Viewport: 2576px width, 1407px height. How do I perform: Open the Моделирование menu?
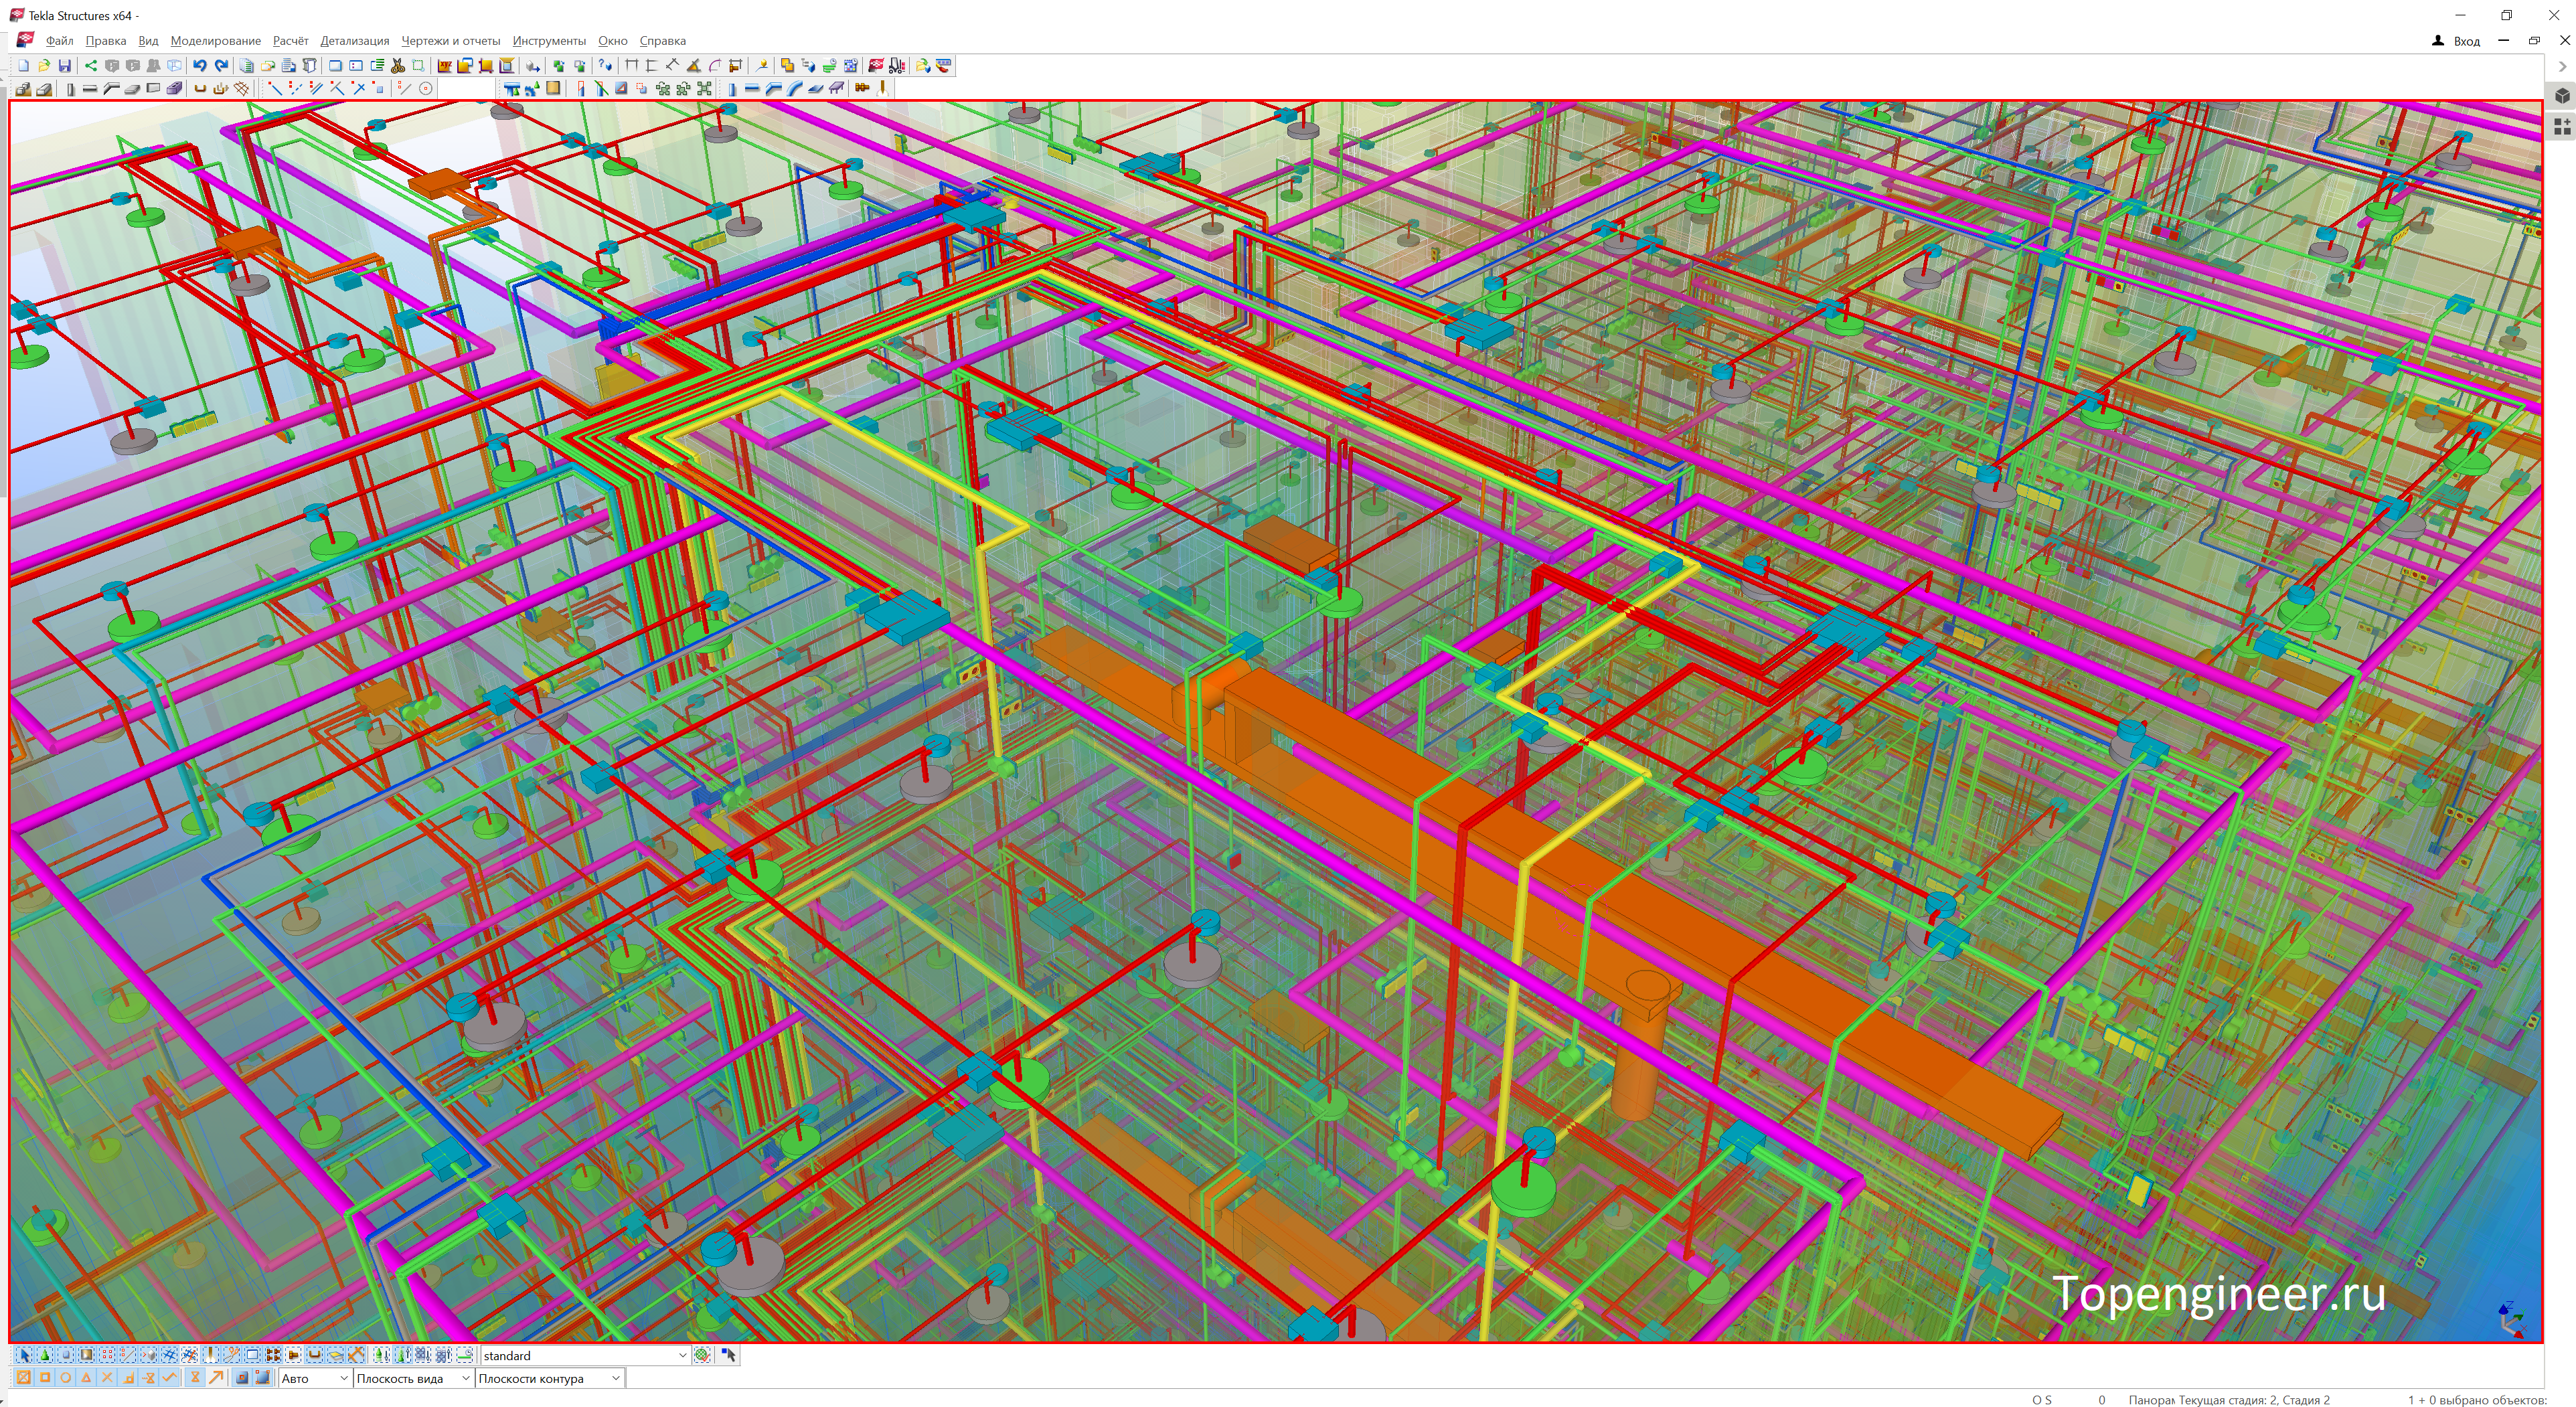[x=215, y=41]
